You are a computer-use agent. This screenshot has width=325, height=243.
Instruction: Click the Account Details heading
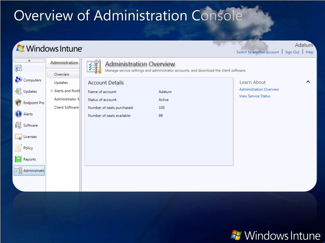[106, 83]
